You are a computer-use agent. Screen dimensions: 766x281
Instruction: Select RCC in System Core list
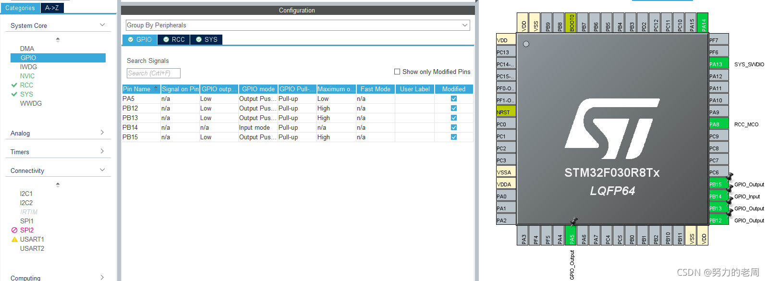[26, 85]
